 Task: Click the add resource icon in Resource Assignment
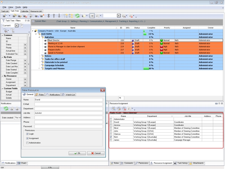(x=113, y=108)
